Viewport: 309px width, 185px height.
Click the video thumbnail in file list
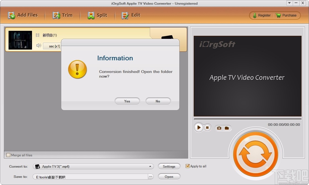coord(20,40)
